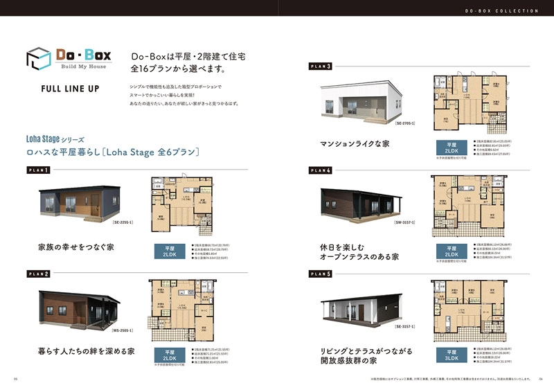Click the PLAN 2 平屋 2LDK blue badge
This screenshot has height=392, width=554.
(x=170, y=355)
